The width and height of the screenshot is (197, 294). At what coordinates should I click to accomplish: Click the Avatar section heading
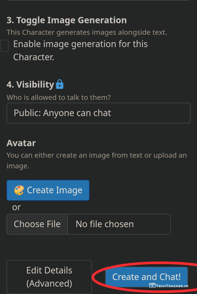(x=21, y=143)
